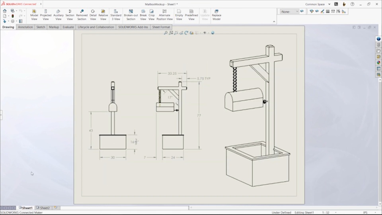
Task: Click the Home icon in quick toolbar
Action: [5, 11]
